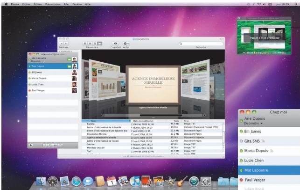Select Mat Lapoutre in Chez moi list
This screenshot has width=300, height=190.
pyautogui.click(x=269, y=170)
